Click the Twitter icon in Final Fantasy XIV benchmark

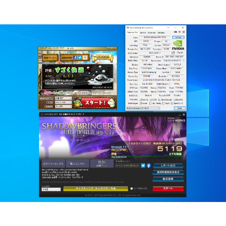point(143,166)
